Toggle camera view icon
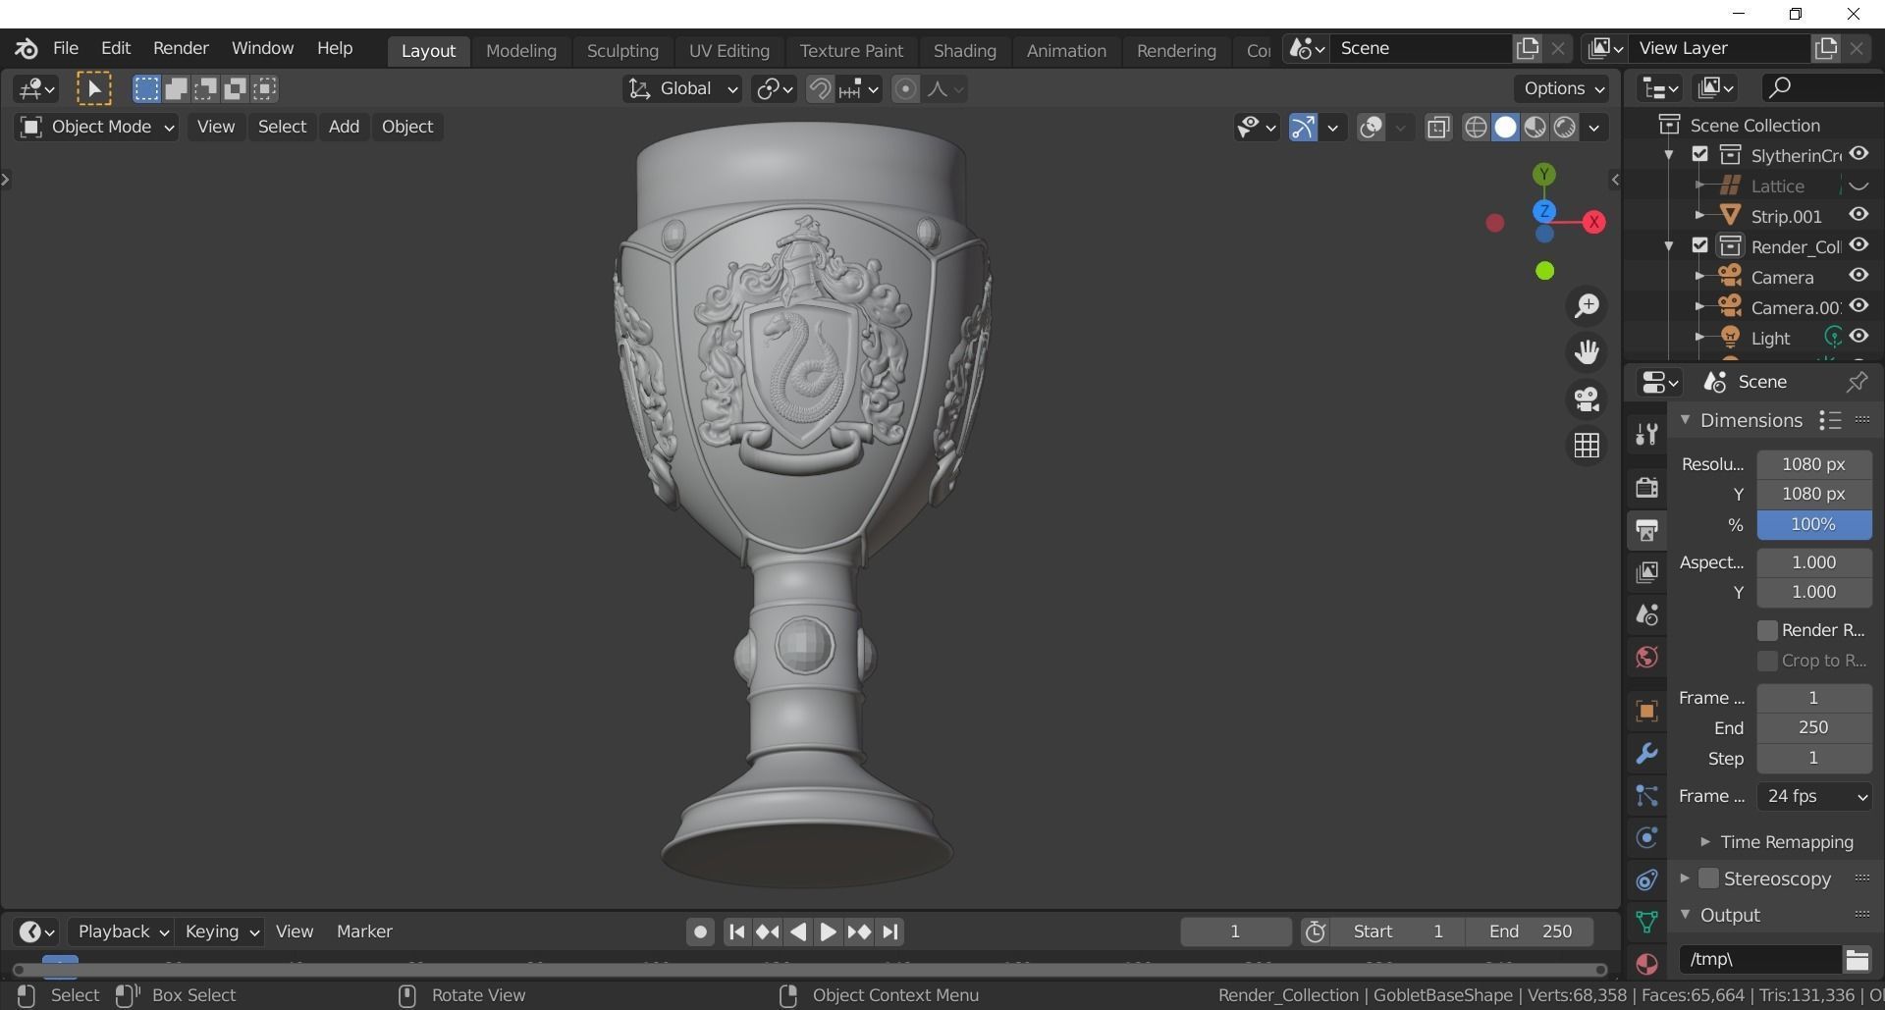This screenshot has height=1010, width=1885. pyautogui.click(x=1587, y=399)
